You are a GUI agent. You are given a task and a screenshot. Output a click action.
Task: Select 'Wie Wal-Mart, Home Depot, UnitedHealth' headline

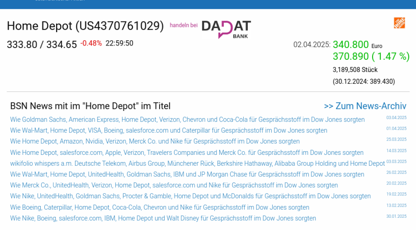coord(187,174)
